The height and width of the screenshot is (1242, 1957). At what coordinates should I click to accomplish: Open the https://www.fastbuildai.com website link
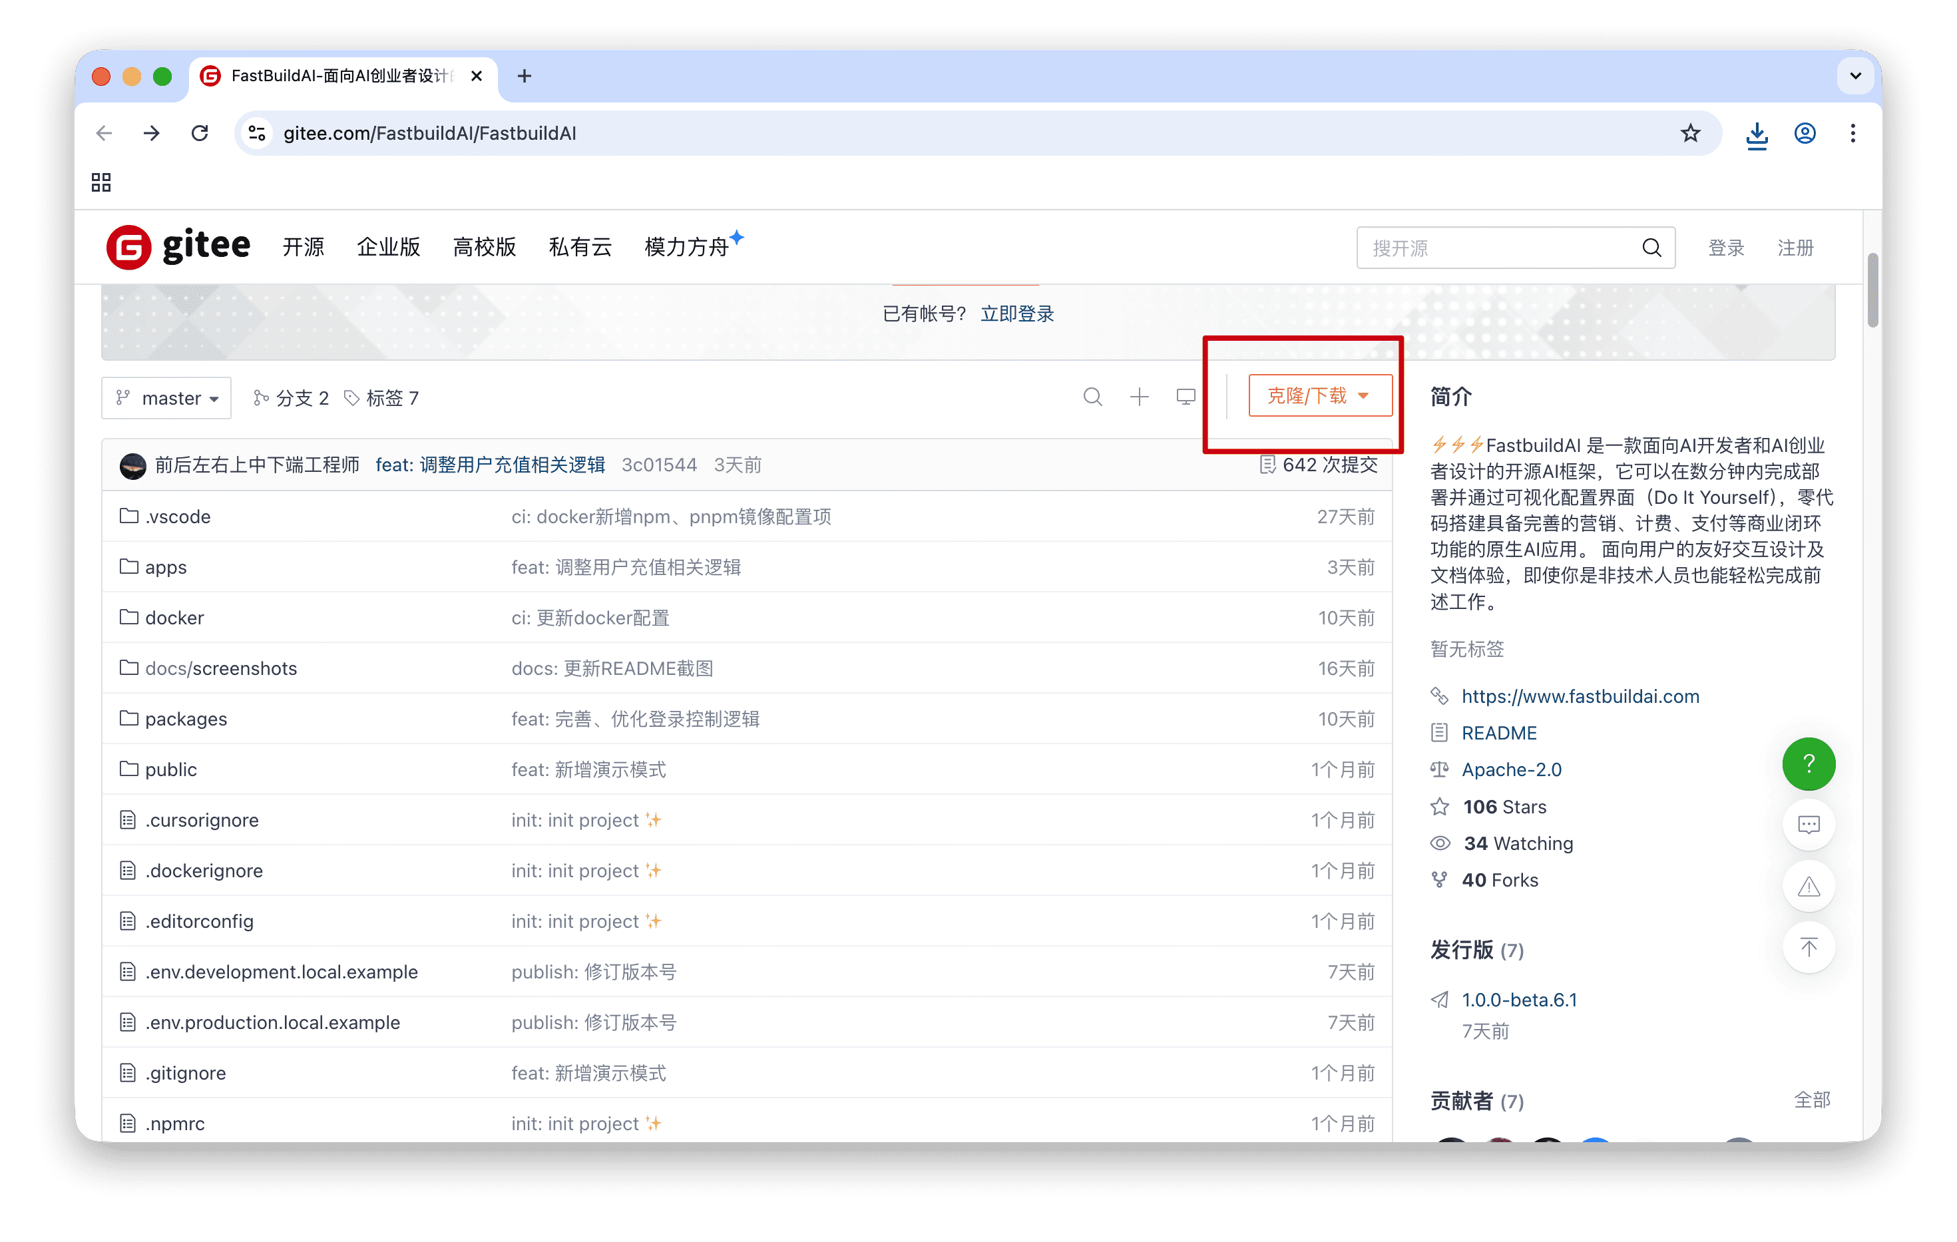click(1580, 697)
